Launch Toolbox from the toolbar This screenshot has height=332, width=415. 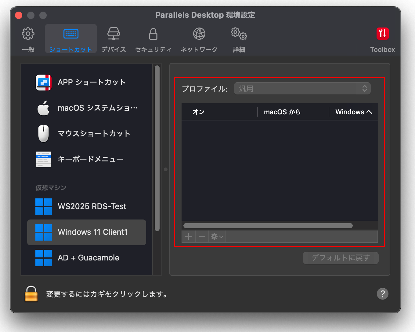[382, 40]
